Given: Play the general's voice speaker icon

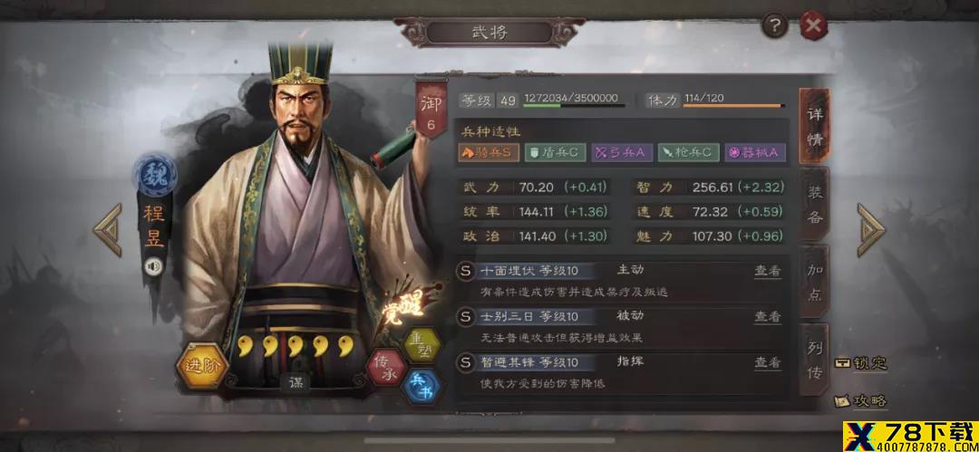Looking at the screenshot, I should [x=153, y=266].
